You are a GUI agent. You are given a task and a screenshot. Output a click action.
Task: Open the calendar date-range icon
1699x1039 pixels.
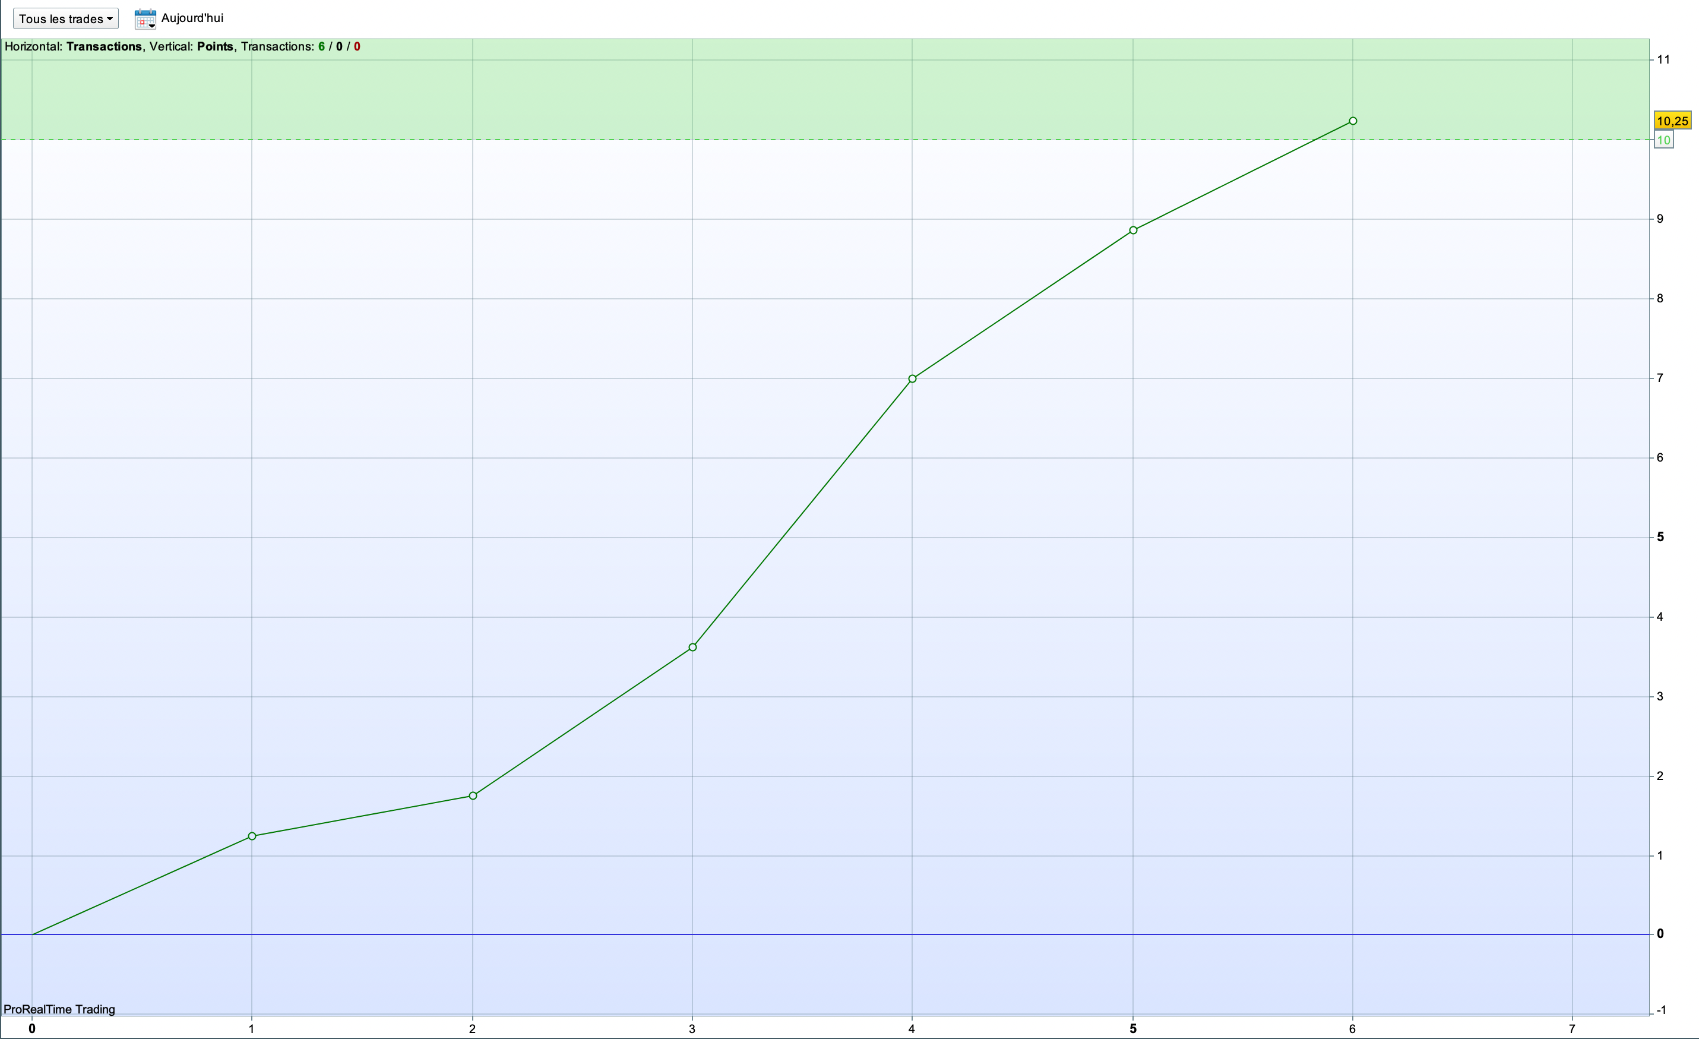pyautogui.click(x=145, y=18)
